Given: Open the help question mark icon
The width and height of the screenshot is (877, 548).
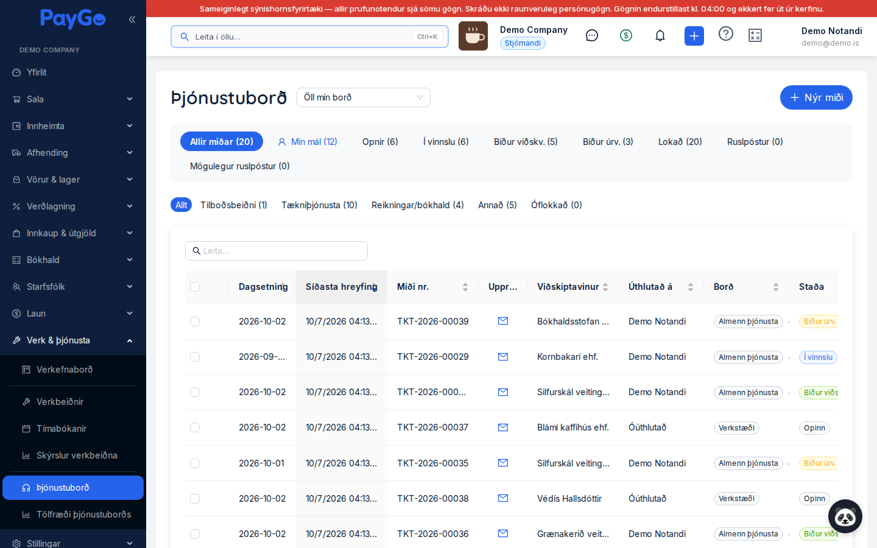Looking at the screenshot, I should click(726, 33).
